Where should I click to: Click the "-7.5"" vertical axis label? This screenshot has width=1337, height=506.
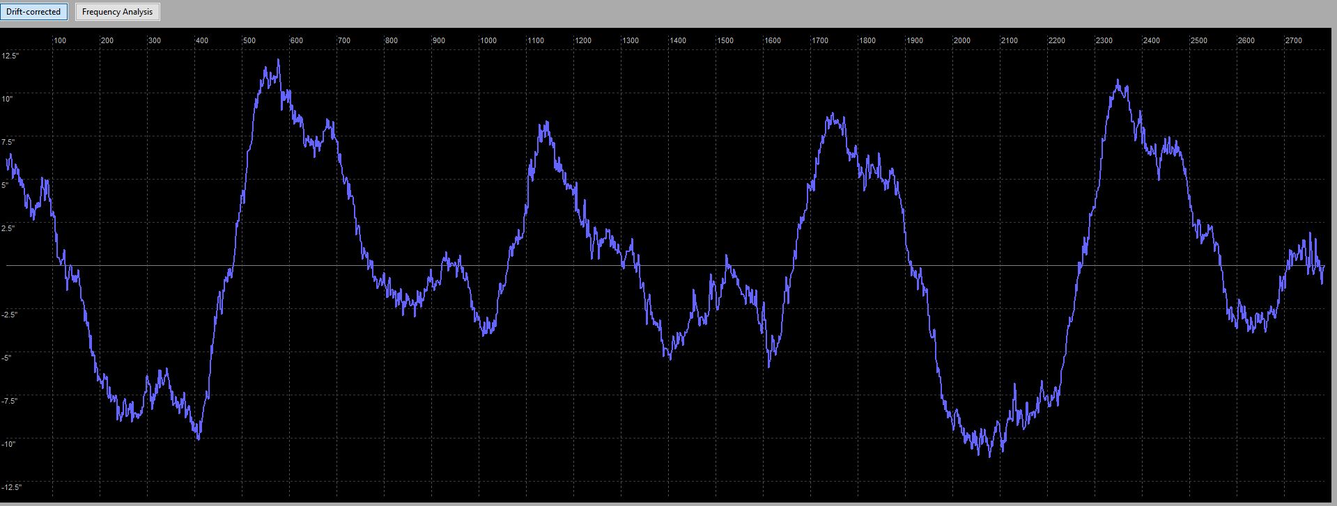[x=10, y=401]
